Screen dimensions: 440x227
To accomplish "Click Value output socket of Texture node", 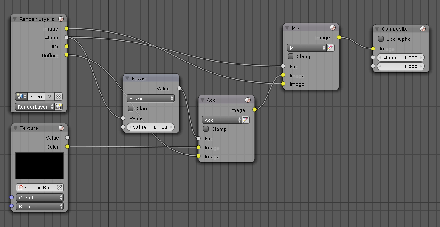I will [x=68, y=137].
